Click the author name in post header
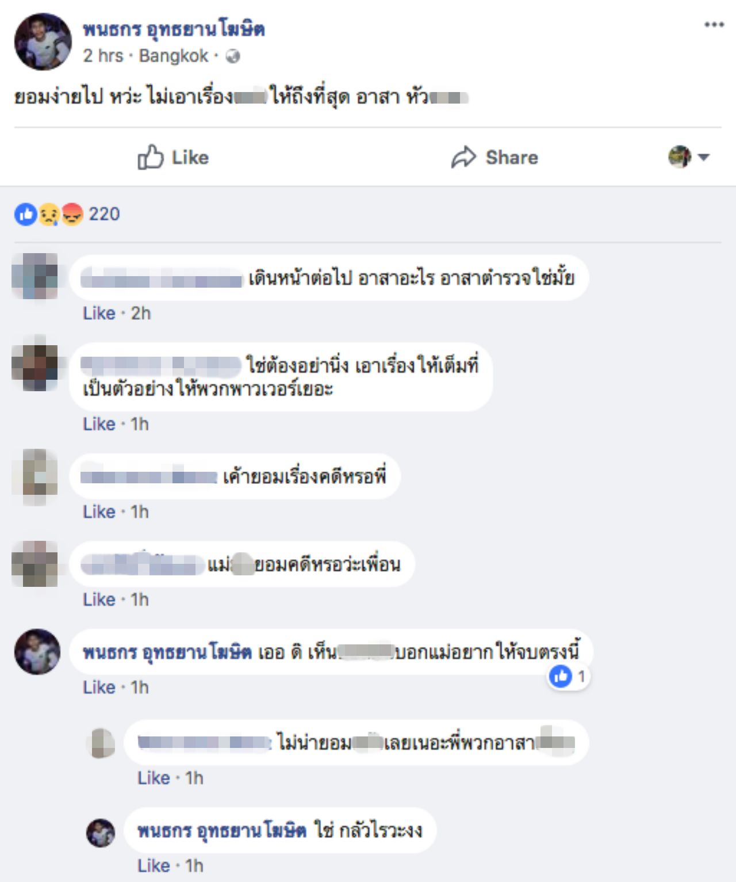The height and width of the screenshot is (882, 736). pos(174,29)
